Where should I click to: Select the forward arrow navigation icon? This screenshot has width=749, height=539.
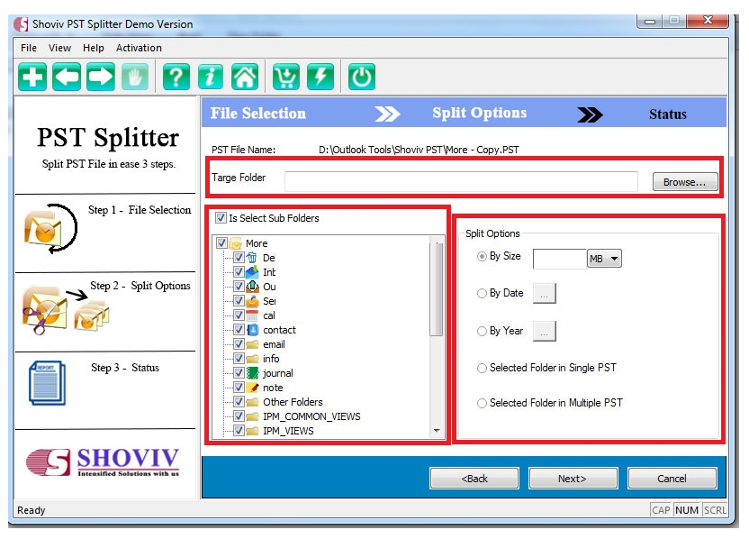point(99,77)
